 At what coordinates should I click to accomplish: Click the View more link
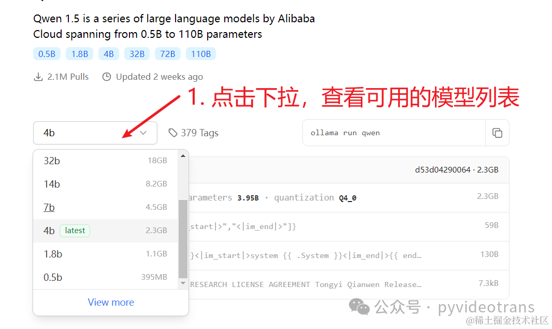111,302
